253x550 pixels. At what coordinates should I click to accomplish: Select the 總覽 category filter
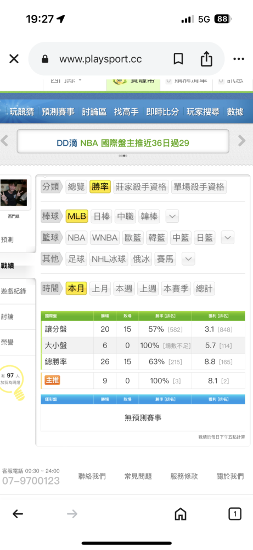(76, 187)
